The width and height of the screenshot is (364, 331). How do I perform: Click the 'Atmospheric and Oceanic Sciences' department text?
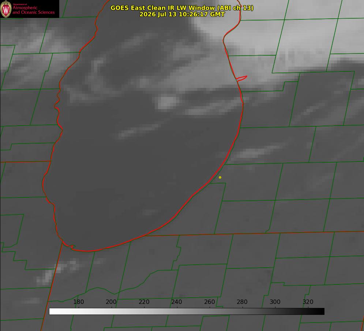click(x=33, y=10)
